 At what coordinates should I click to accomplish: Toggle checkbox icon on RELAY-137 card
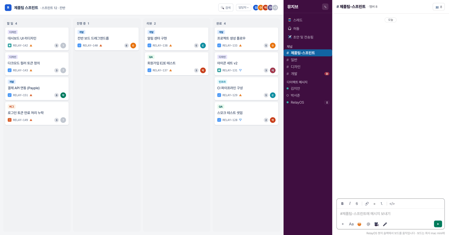[149, 70]
